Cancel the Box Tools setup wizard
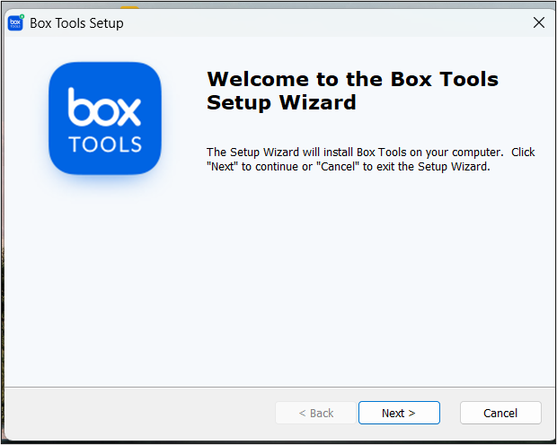Screen dimensions: 557x445 coord(500,413)
